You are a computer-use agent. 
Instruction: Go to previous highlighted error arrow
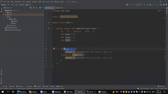(x=162, y=11)
